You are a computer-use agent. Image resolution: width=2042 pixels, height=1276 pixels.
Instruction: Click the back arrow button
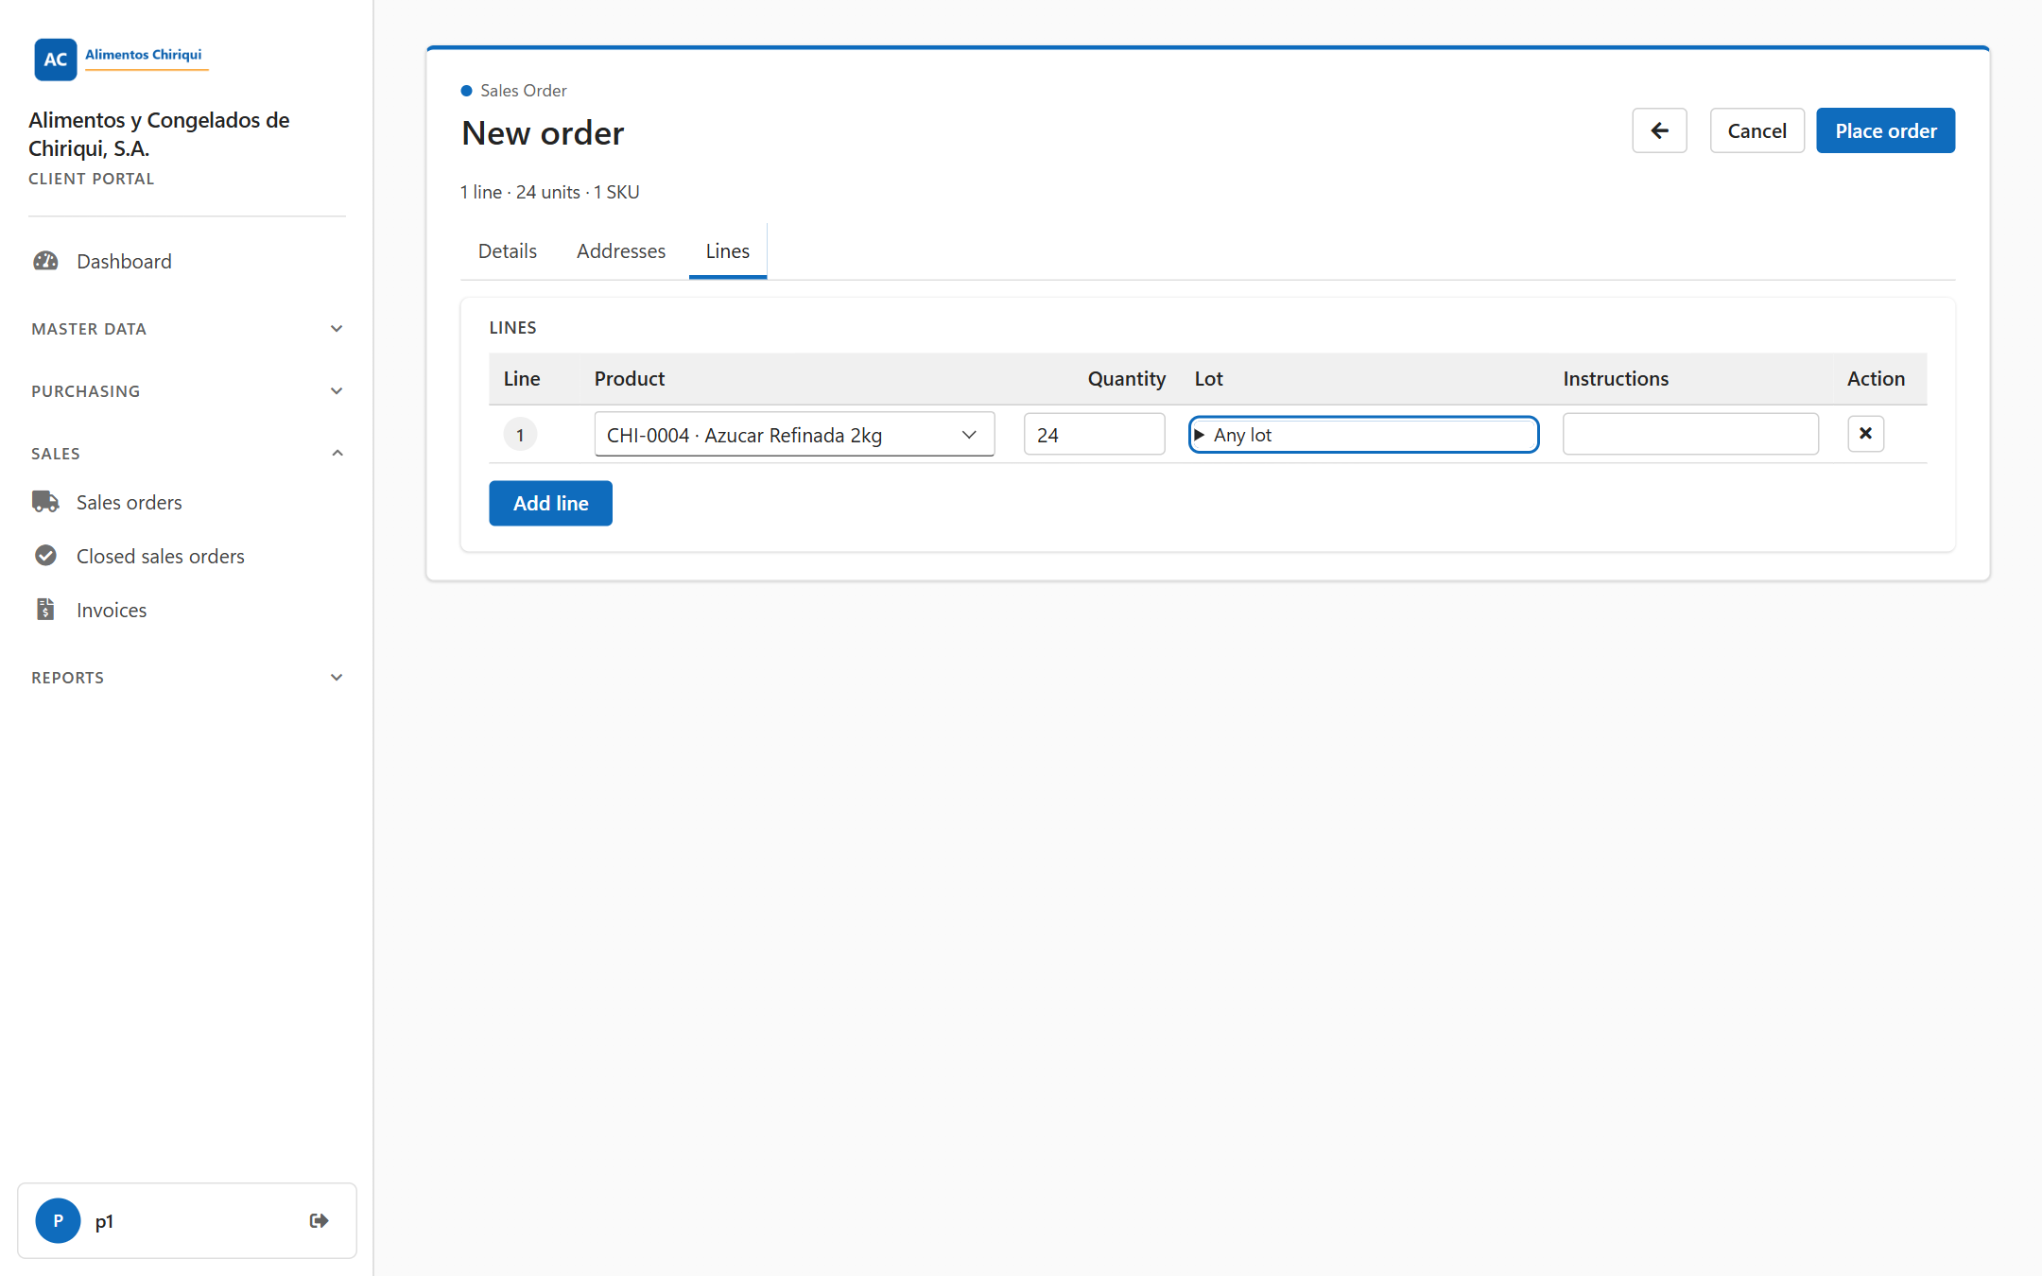pyautogui.click(x=1659, y=130)
